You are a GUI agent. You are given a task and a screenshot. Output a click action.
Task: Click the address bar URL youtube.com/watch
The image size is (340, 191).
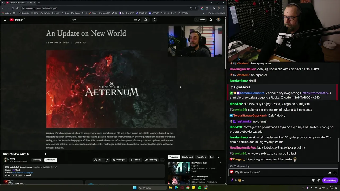[41, 8]
